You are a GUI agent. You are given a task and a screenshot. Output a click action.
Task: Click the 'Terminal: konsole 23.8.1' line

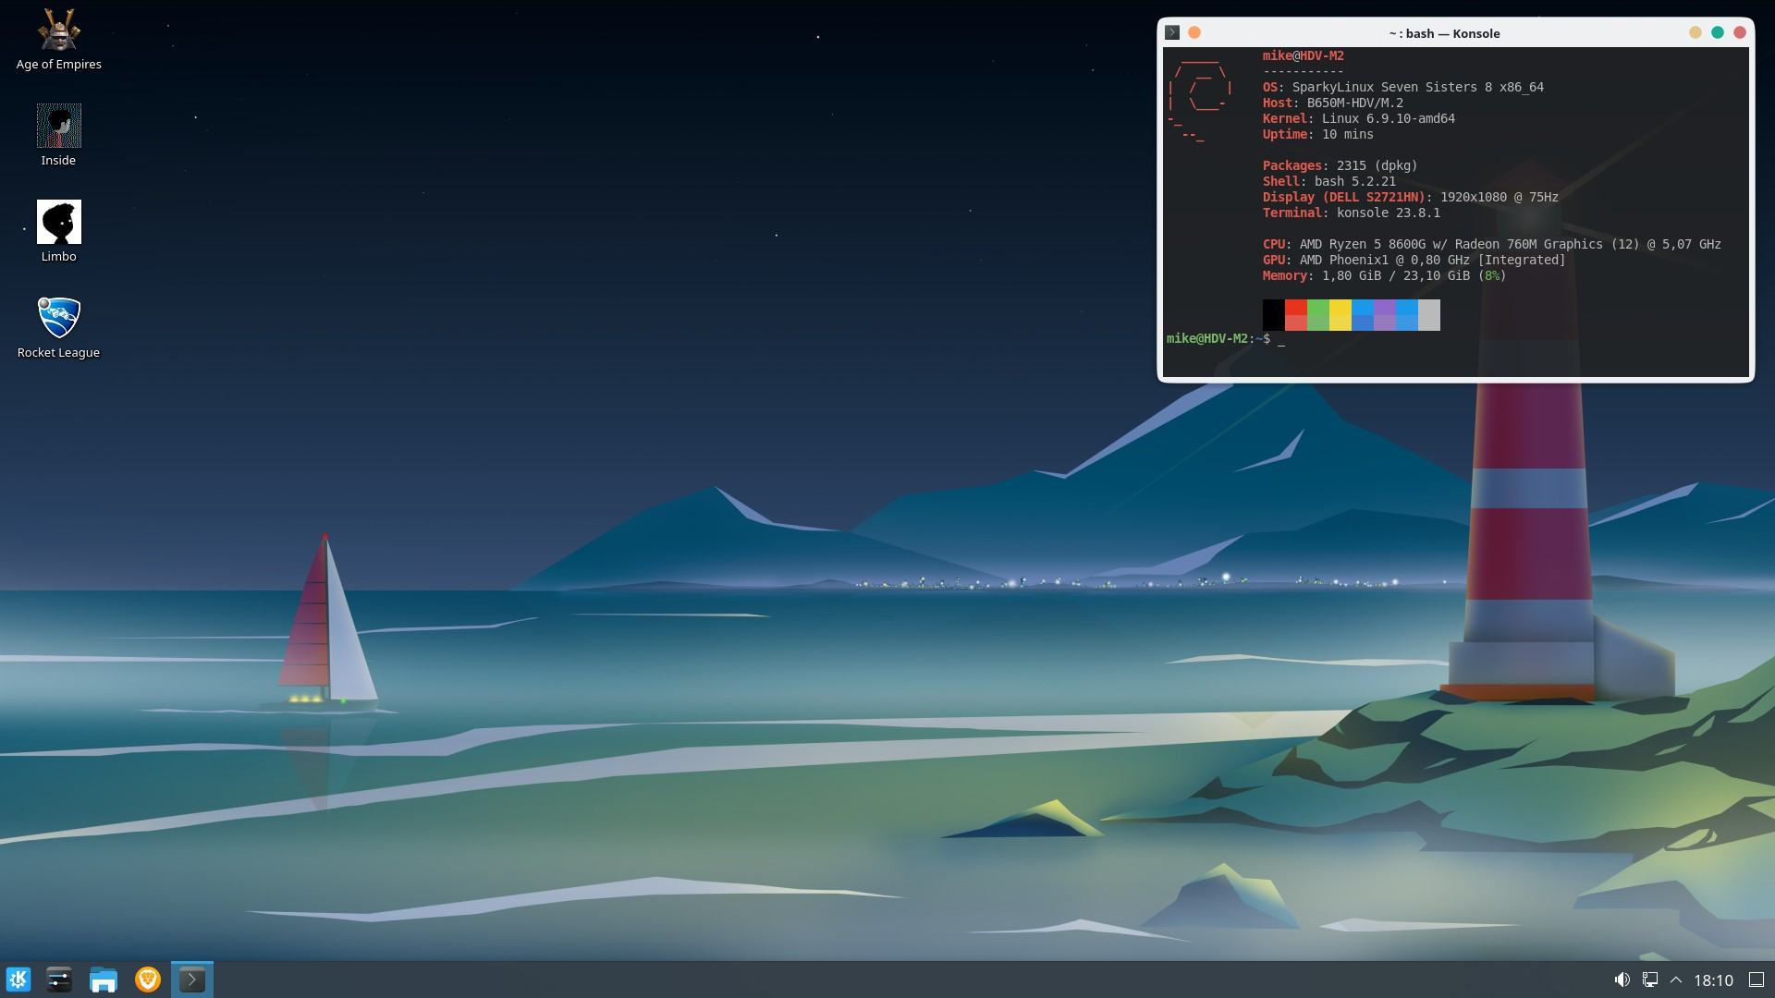click(1352, 213)
